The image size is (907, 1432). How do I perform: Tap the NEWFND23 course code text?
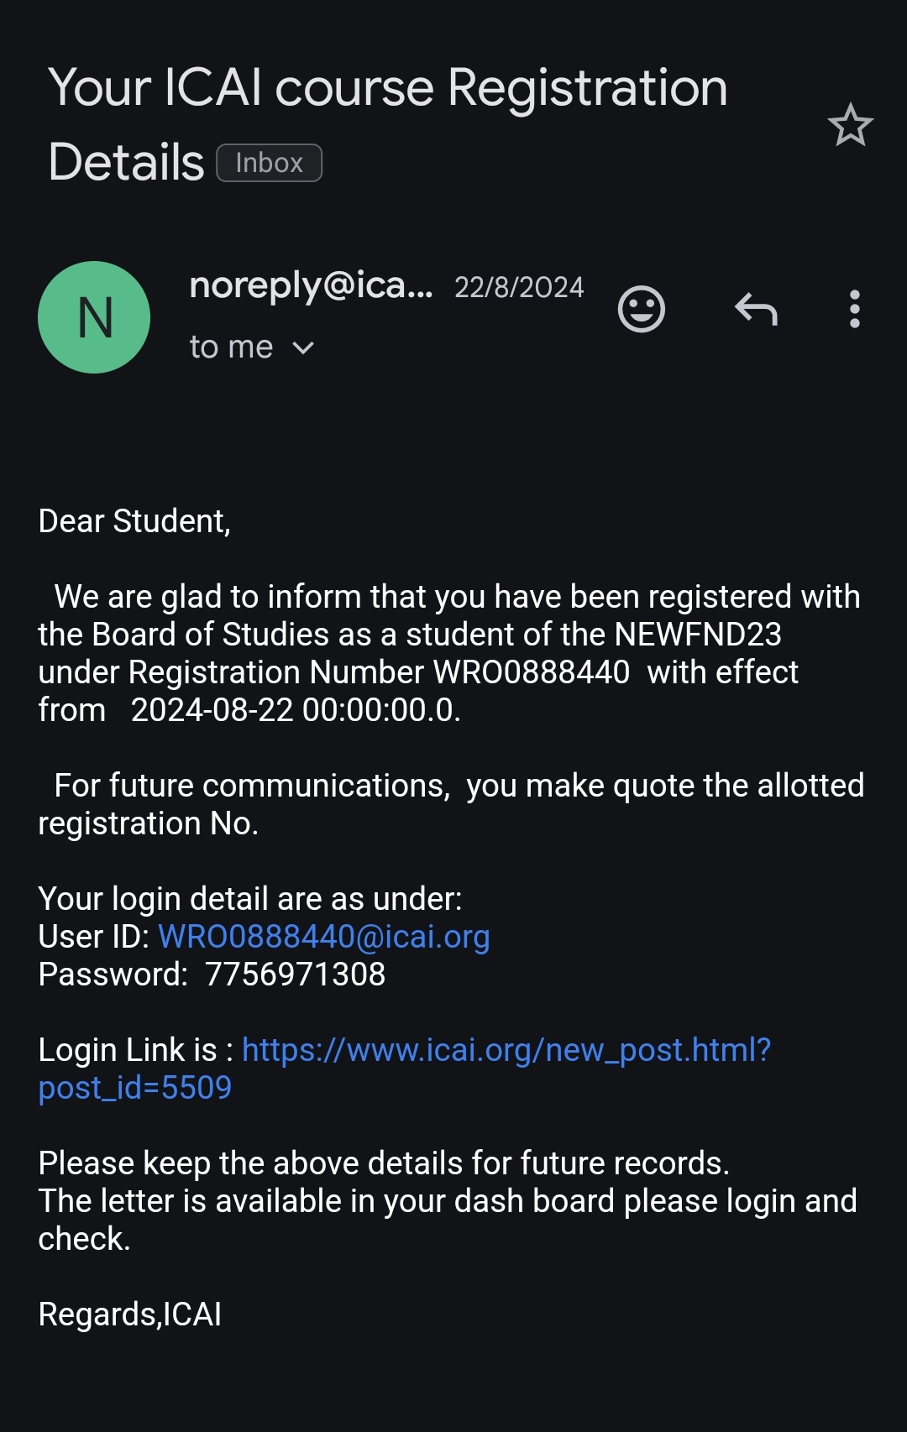[698, 635]
